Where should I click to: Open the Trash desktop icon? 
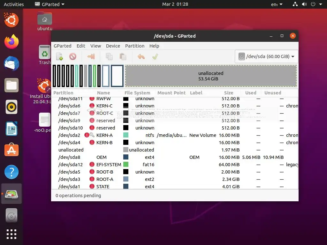tap(45, 55)
